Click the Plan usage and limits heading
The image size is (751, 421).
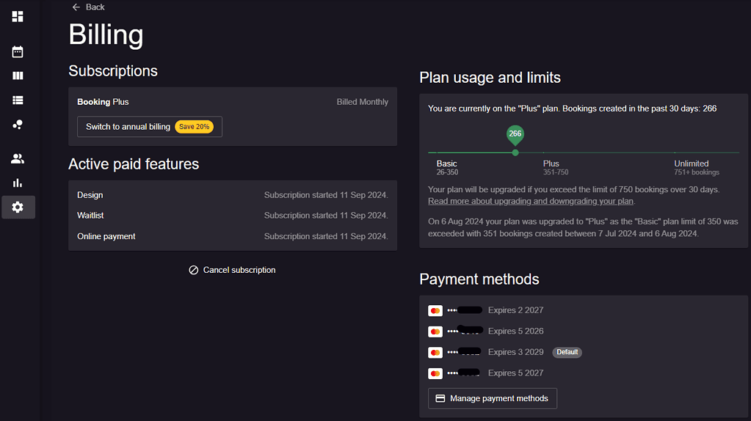[x=490, y=78]
